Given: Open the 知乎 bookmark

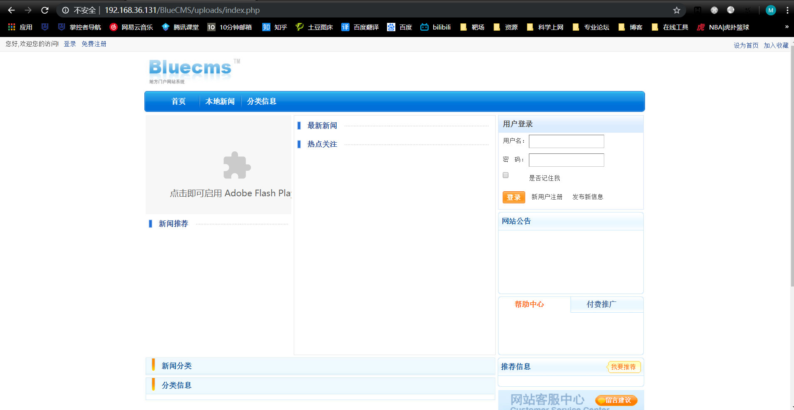Looking at the screenshot, I should pyautogui.click(x=274, y=27).
